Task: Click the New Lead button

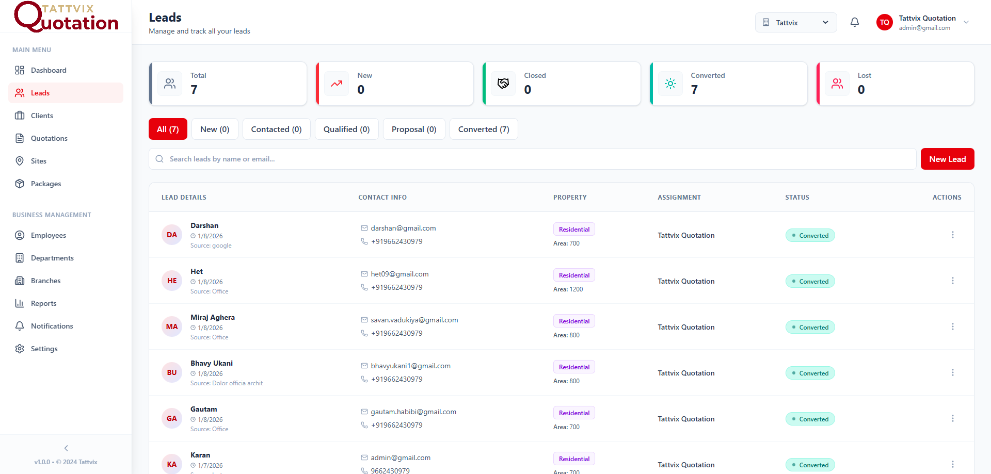Action: pos(947,159)
